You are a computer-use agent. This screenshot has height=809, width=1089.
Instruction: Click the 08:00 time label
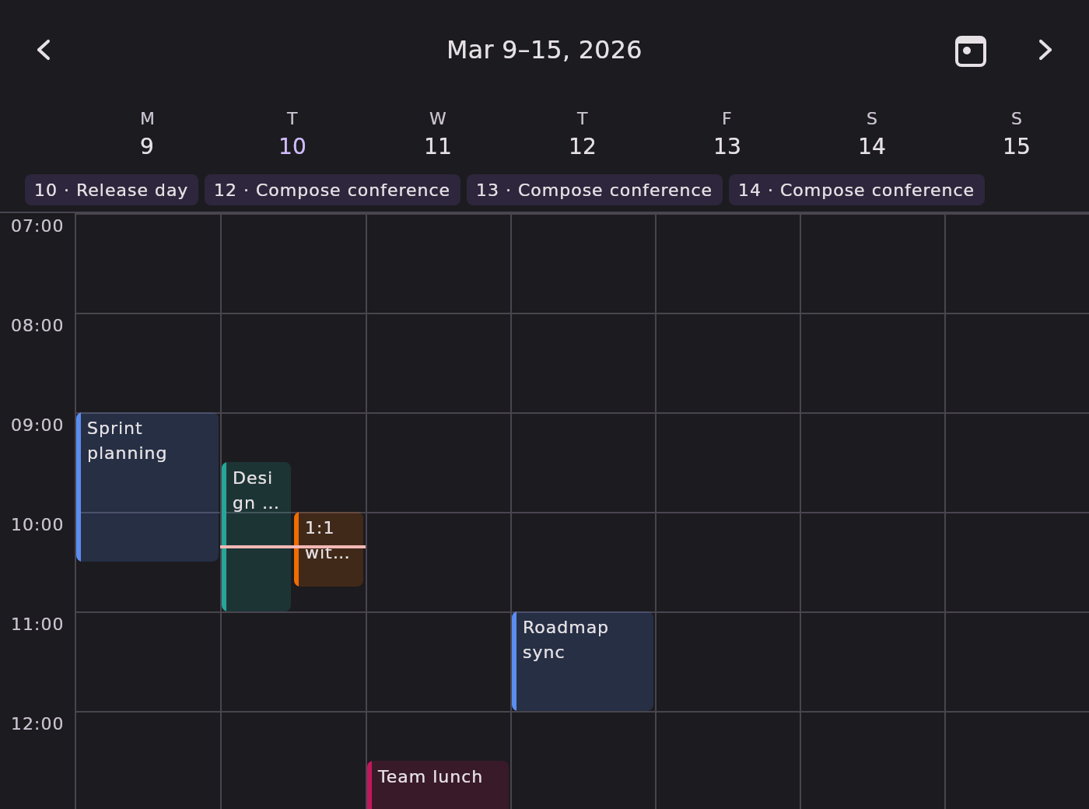click(x=37, y=325)
